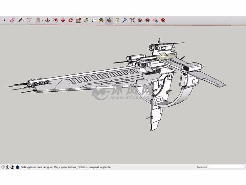
Task: Activate the Line pencil tool
Action: (x=19, y=20)
